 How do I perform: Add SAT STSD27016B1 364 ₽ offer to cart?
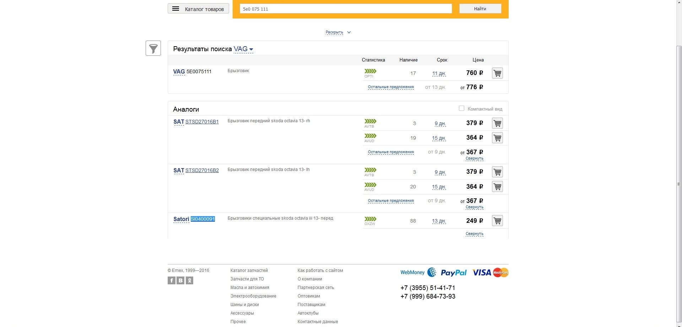point(497,138)
